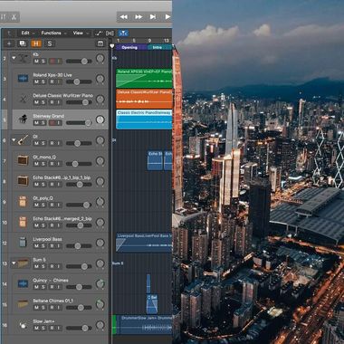Click volume slider on Liverpool Bass track
Screen dimensions: 344x344
[x=79, y=246]
